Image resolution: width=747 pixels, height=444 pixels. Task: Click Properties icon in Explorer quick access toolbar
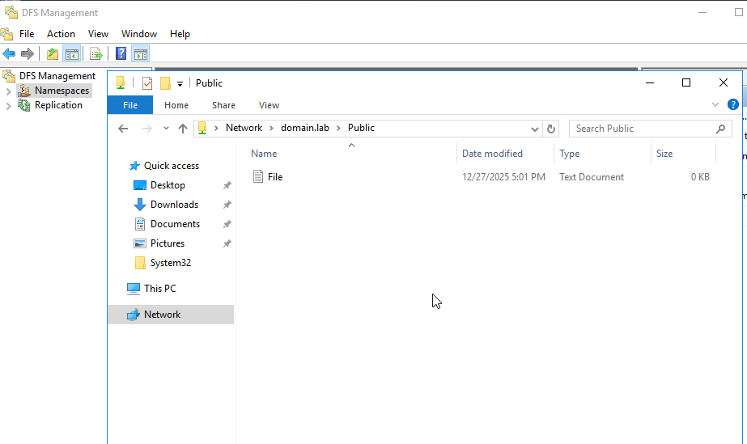coord(146,83)
